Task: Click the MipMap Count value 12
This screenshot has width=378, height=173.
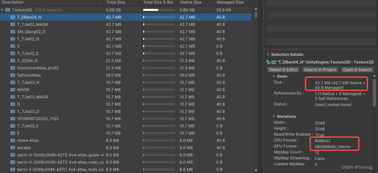Action: click(x=317, y=153)
